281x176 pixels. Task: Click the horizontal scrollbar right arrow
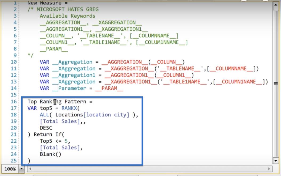269,169
